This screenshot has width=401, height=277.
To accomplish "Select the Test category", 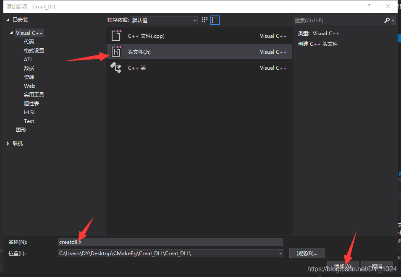I will [29, 121].
